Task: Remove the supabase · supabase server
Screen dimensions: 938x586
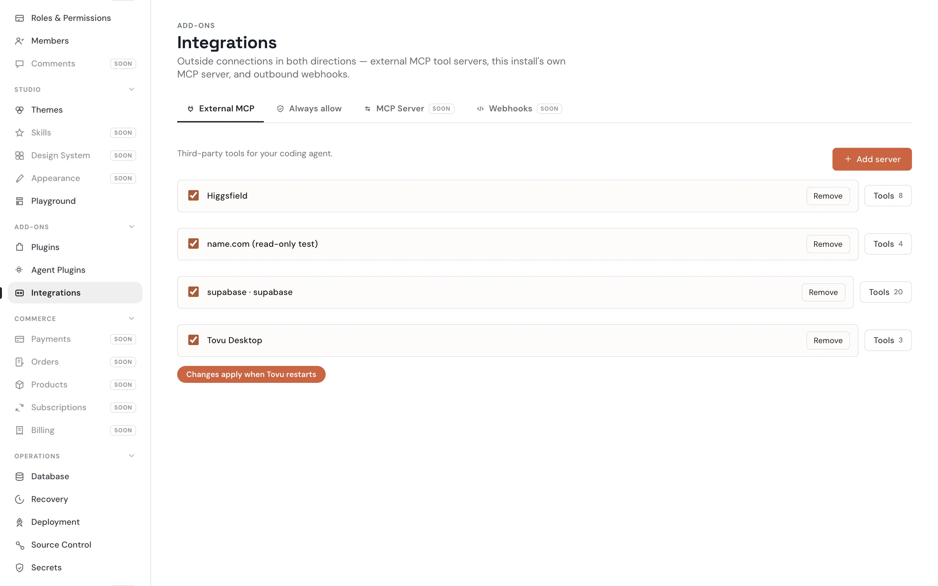Action: click(823, 293)
